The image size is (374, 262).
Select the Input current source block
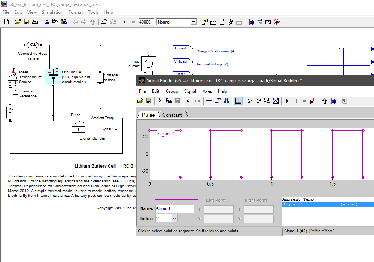(149, 64)
